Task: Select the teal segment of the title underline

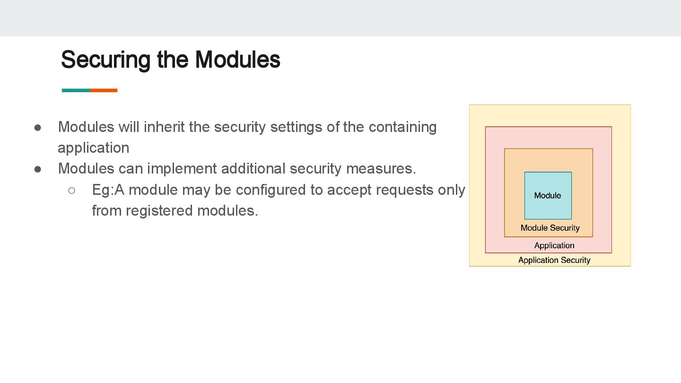Action: (x=76, y=90)
